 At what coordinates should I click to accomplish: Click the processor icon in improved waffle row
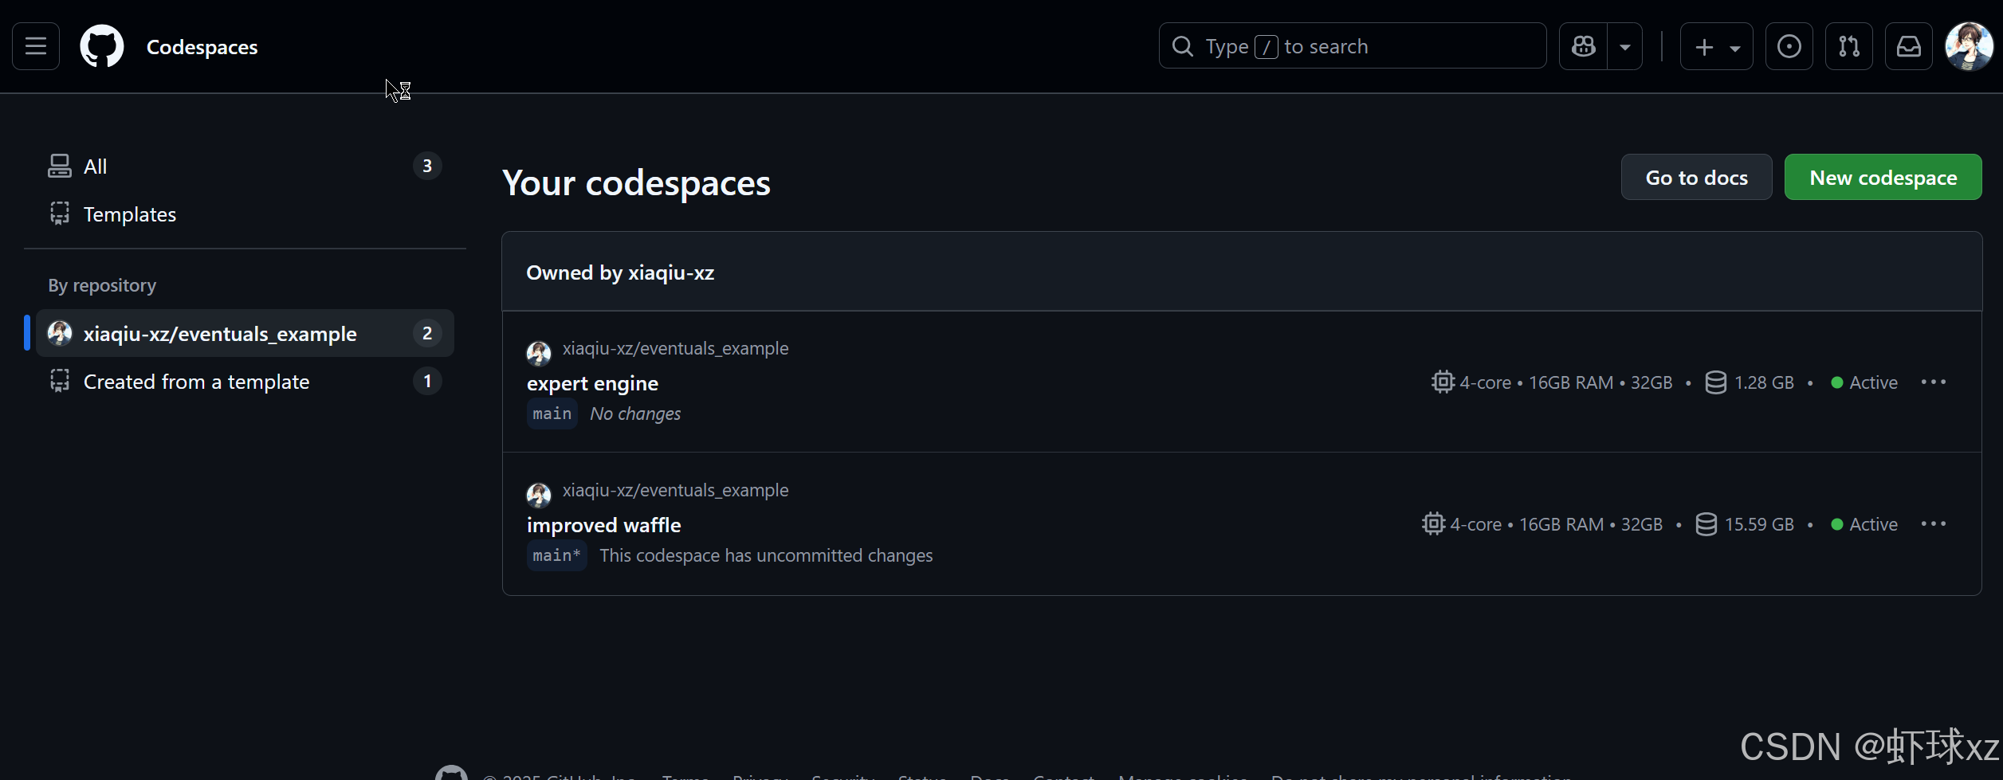[1433, 524]
